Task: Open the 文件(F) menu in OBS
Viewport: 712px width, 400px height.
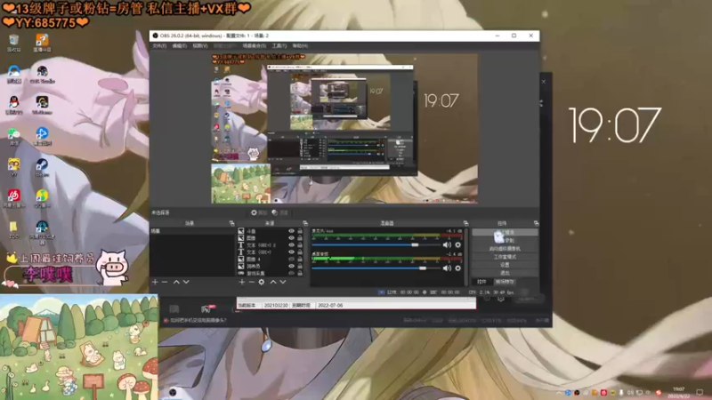Action: coord(159,46)
